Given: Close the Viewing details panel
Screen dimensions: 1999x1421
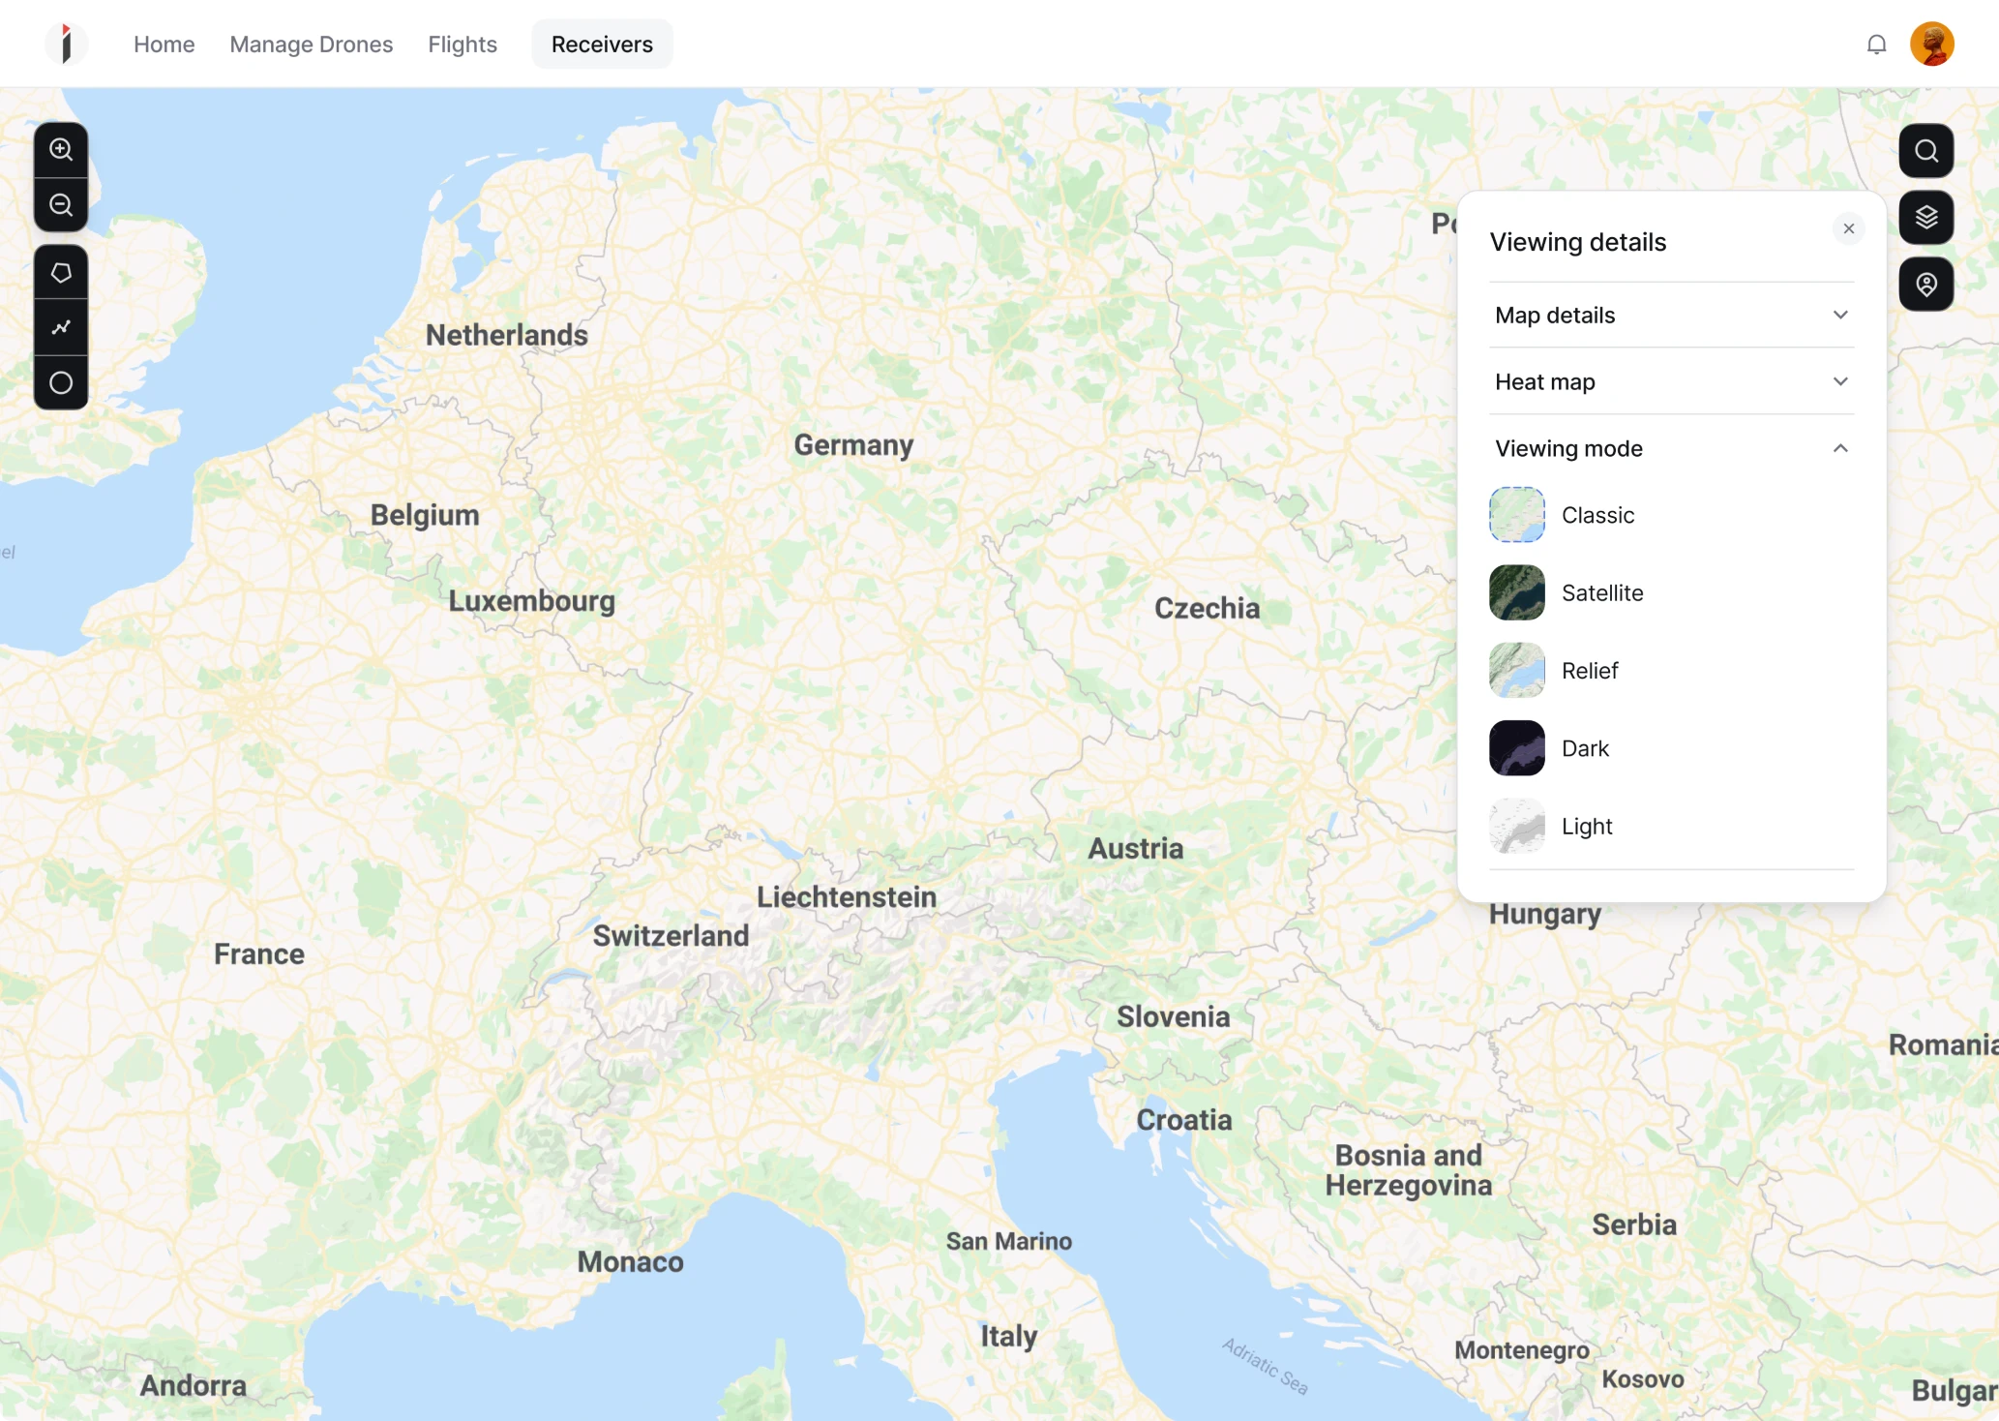Looking at the screenshot, I should pos(1848,228).
